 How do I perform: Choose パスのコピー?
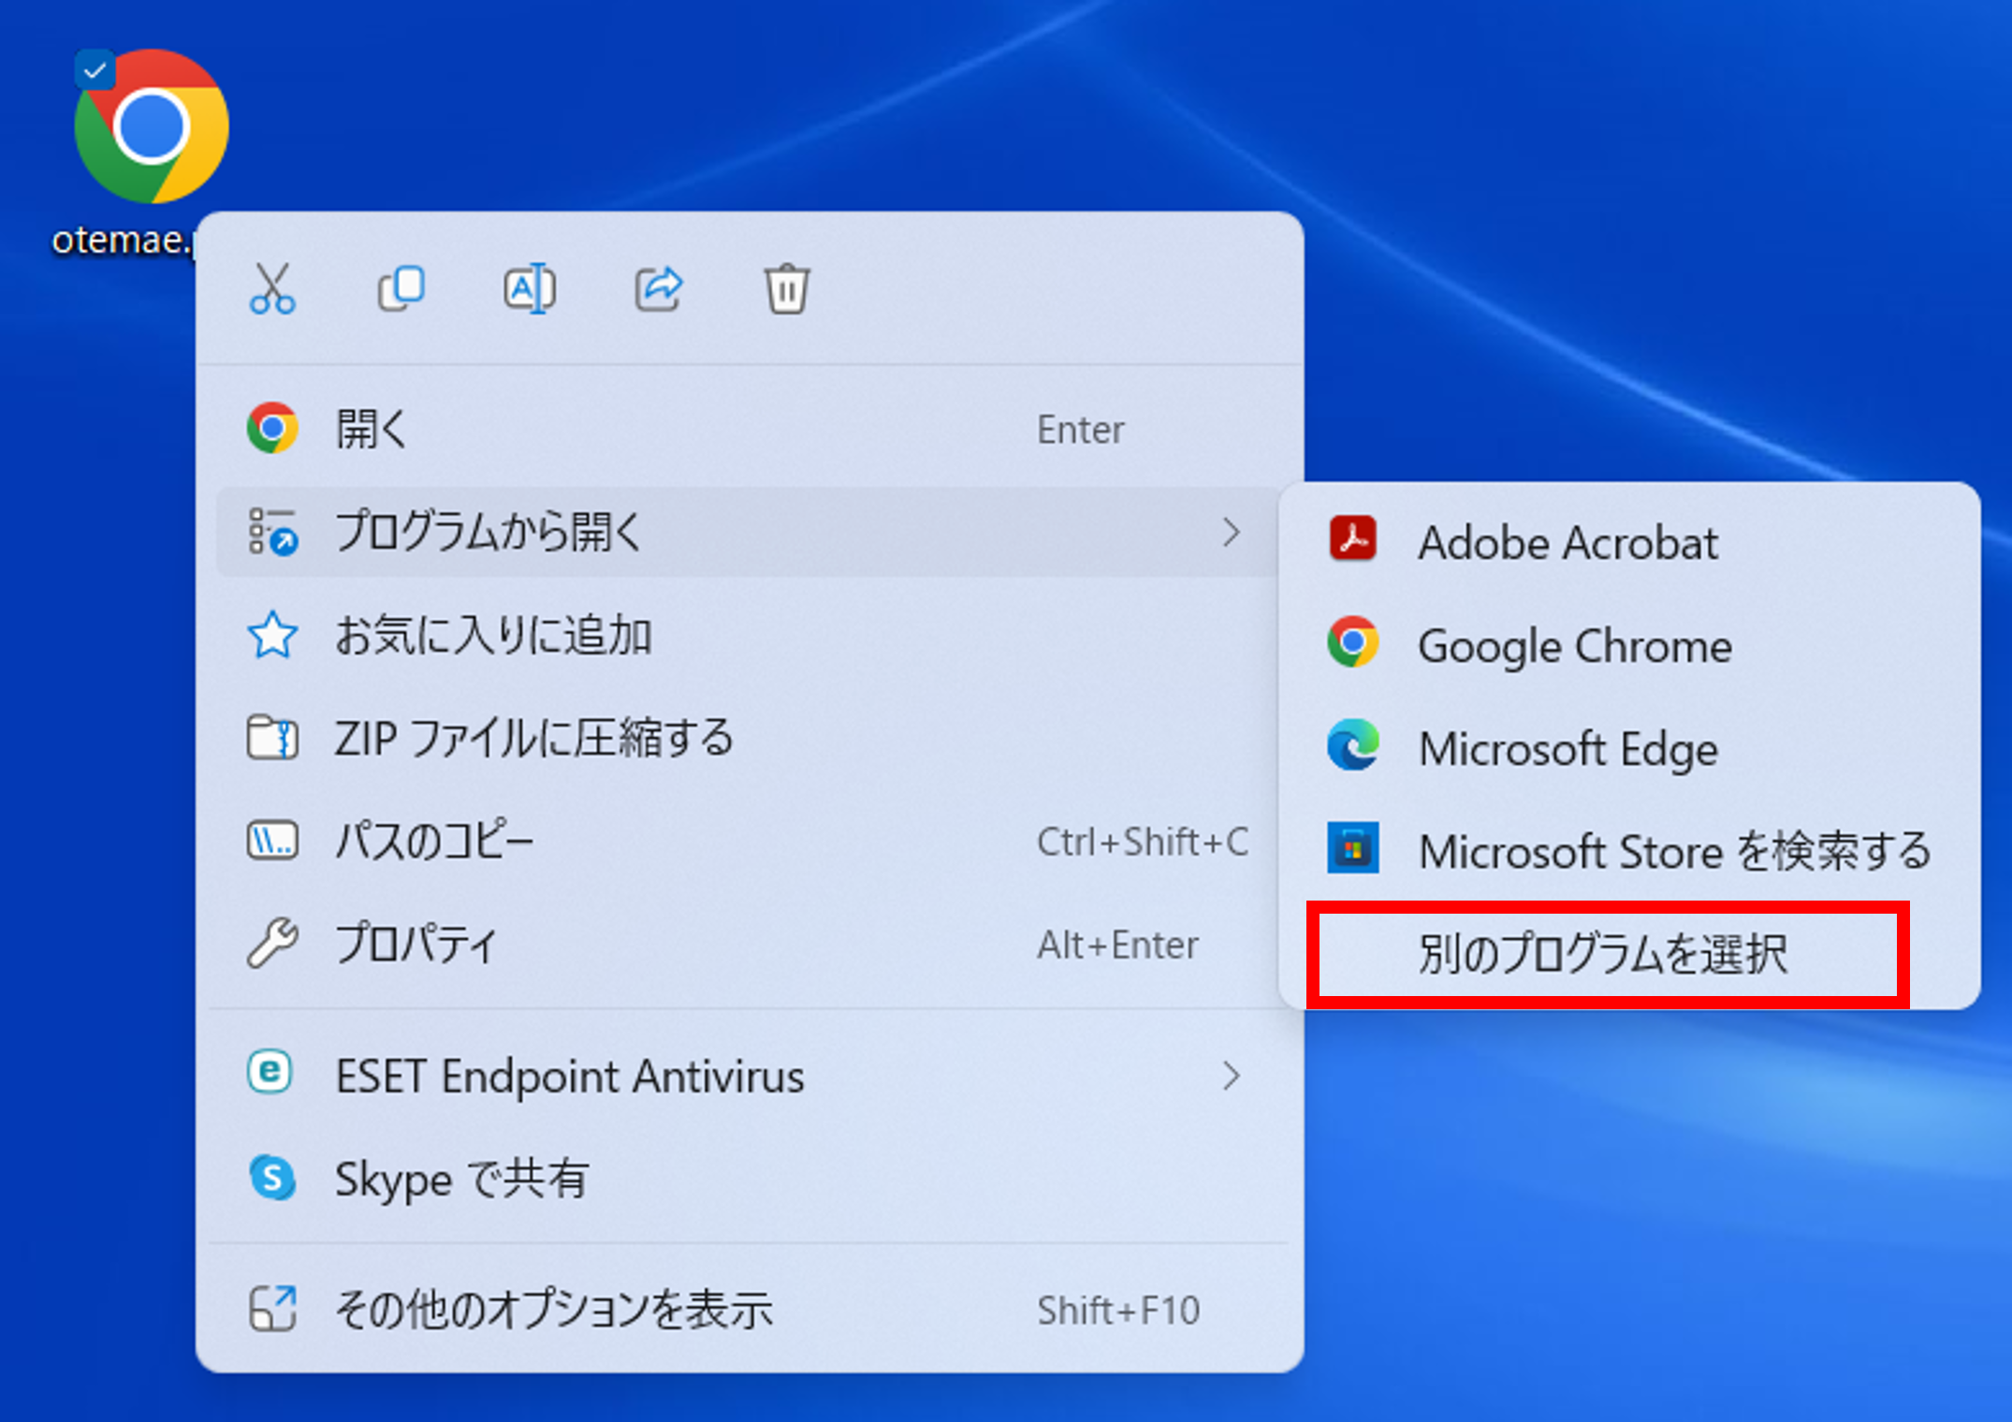pos(749,841)
